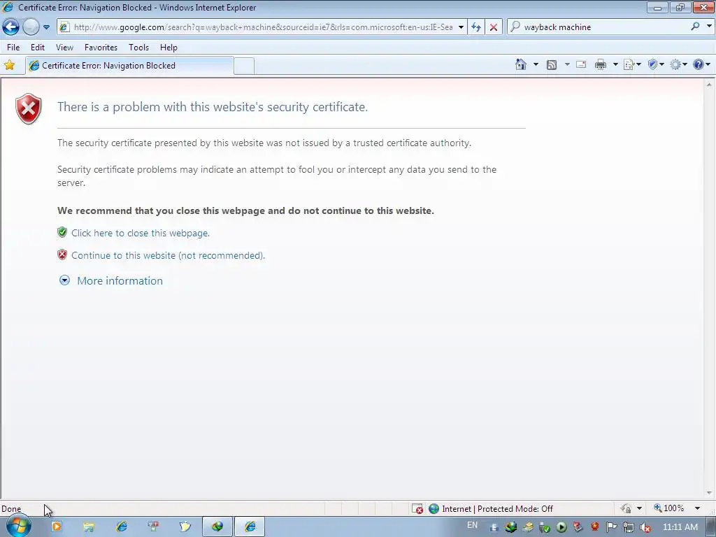This screenshot has width=716, height=537.
Task: Click the red shield icon beside Continue link
Action: pyautogui.click(x=62, y=255)
